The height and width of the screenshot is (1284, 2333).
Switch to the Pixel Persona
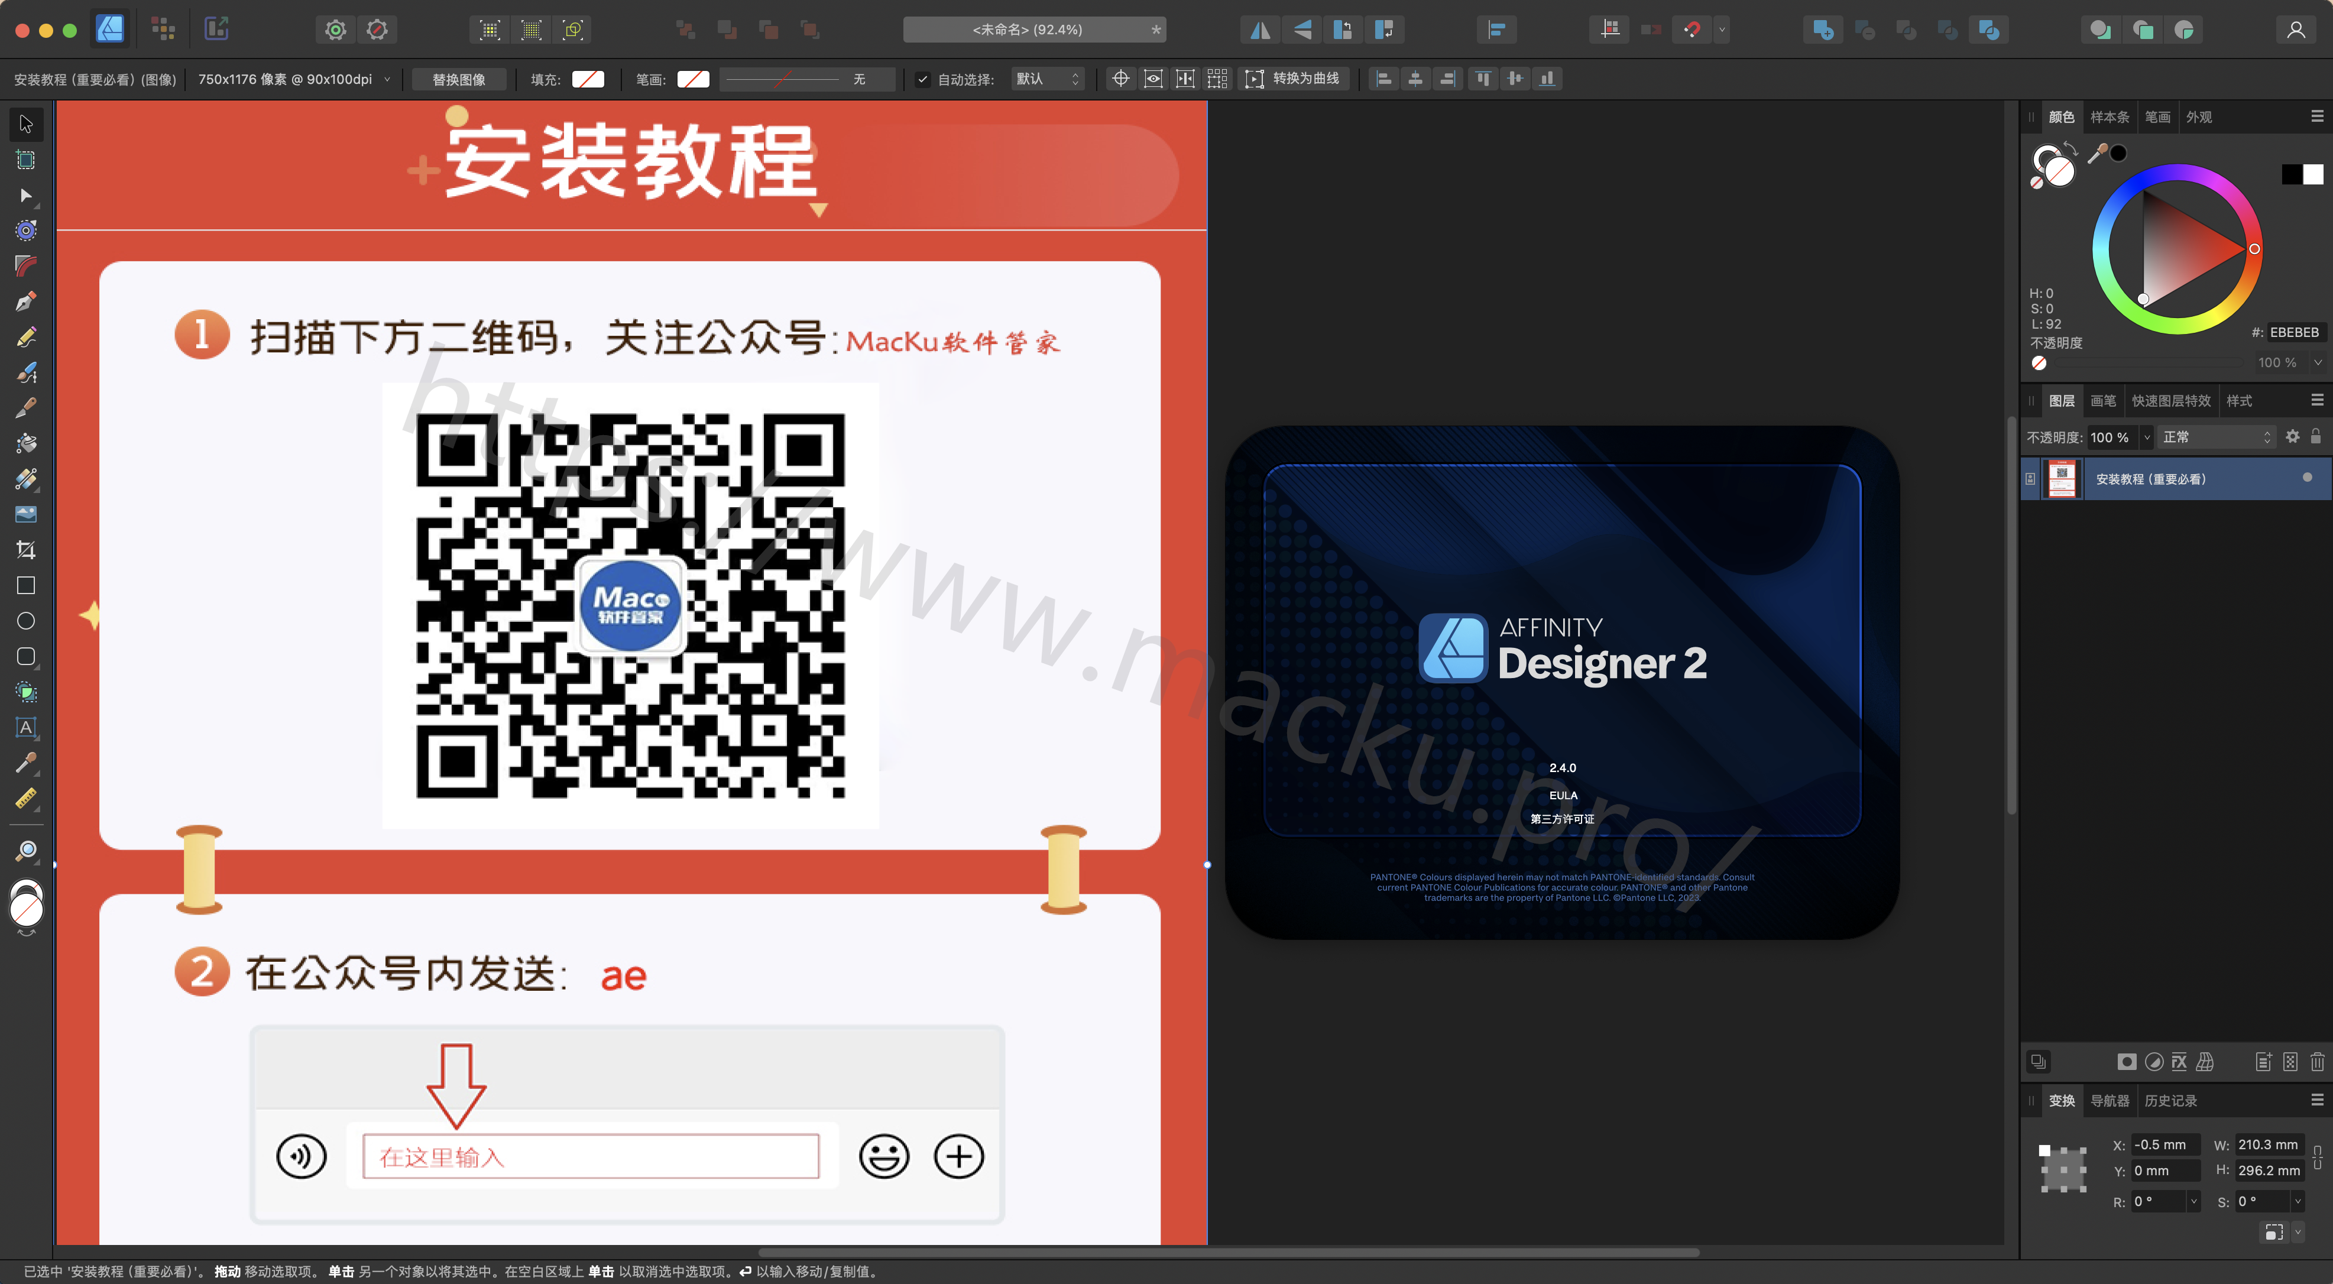(x=163, y=29)
